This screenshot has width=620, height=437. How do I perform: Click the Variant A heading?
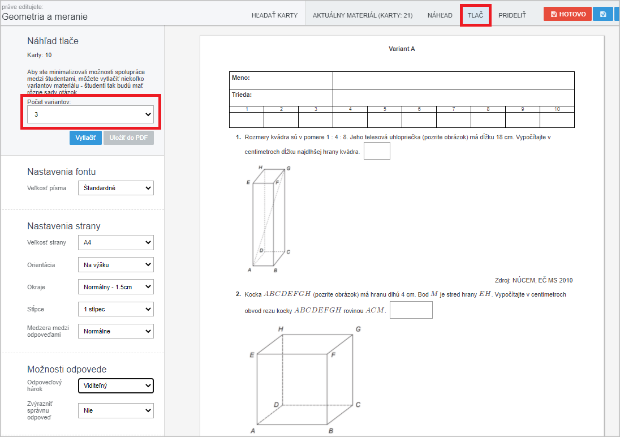402,49
